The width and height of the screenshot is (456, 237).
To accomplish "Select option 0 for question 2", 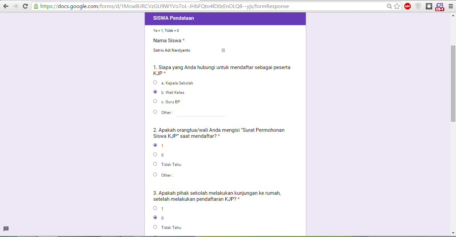I will coord(155,155).
